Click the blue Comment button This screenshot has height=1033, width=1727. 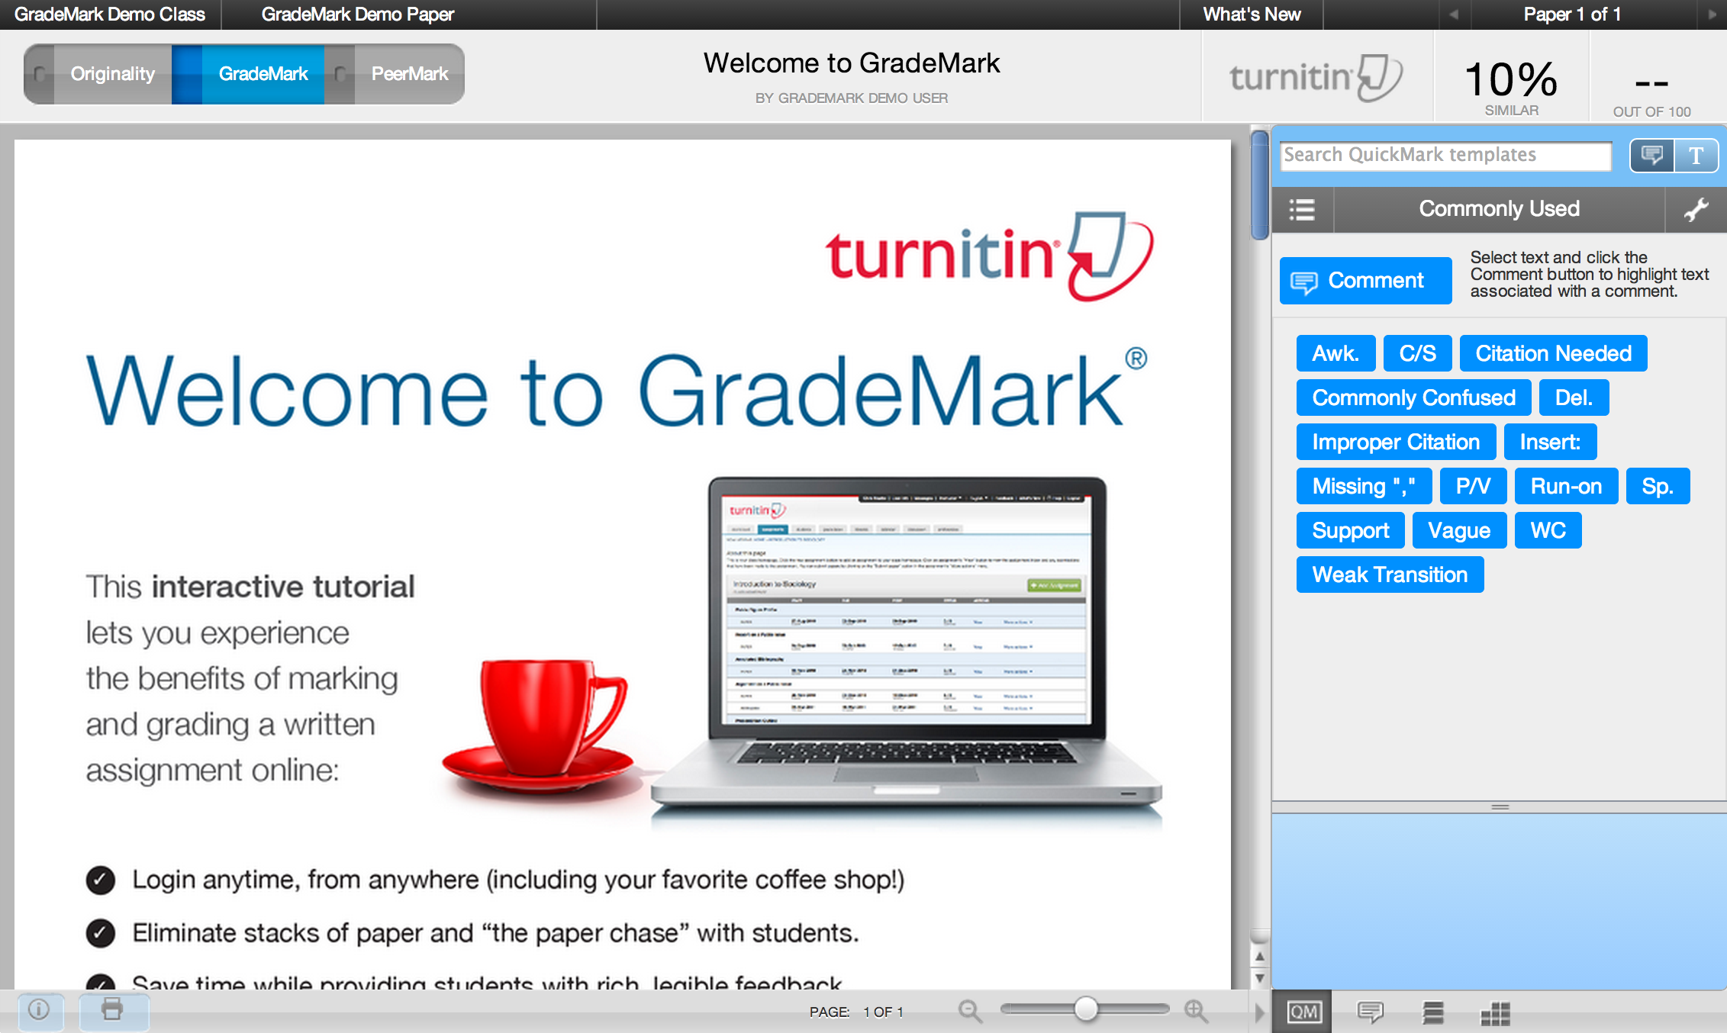coord(1365,281)
